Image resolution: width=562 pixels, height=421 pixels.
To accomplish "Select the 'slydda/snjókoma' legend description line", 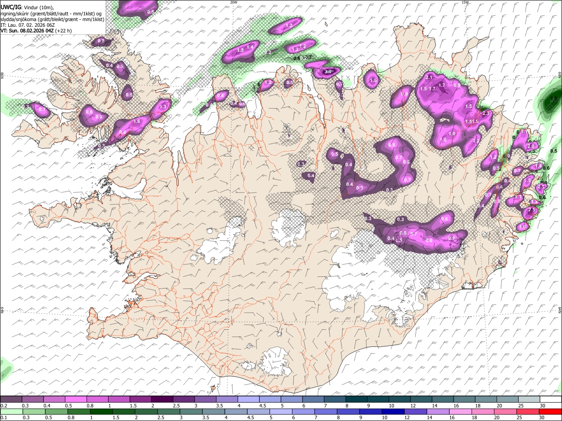I will coord(52,19).
